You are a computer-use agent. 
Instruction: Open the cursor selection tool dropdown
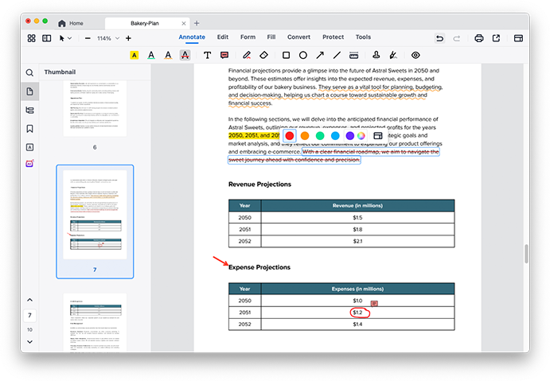pos(65,38)
